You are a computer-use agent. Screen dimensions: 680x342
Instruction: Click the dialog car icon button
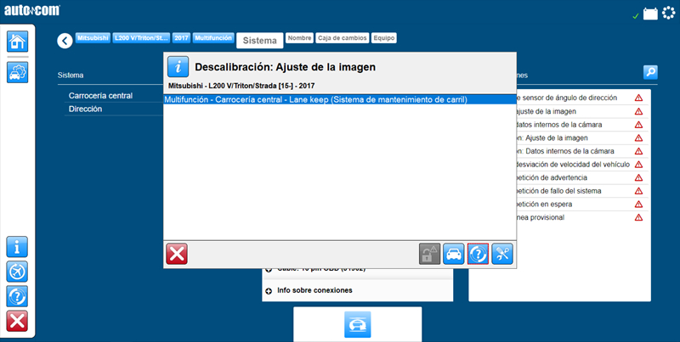point(454,254)
